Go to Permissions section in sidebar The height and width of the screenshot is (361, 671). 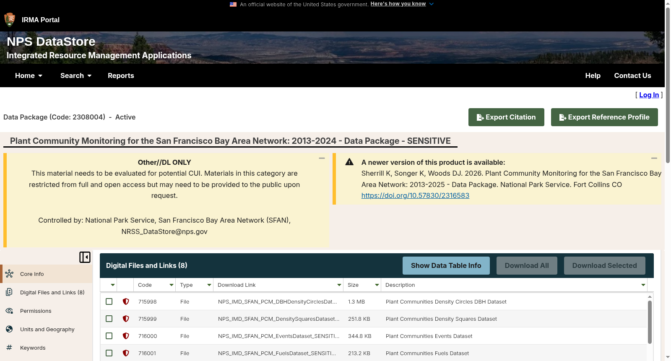tap(46, 311)
